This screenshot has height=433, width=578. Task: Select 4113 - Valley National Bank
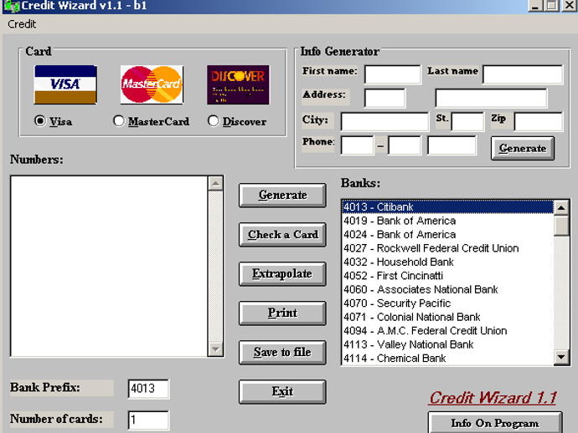447,344
